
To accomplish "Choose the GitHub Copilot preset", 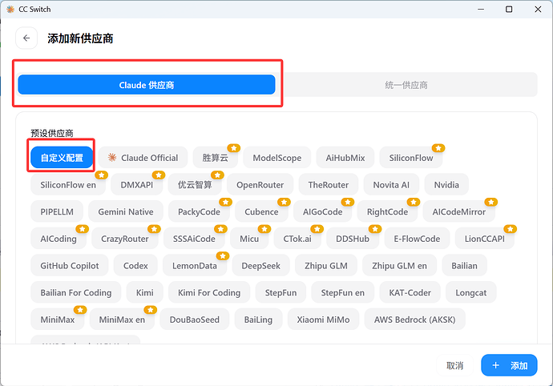I will coord(70,265).
